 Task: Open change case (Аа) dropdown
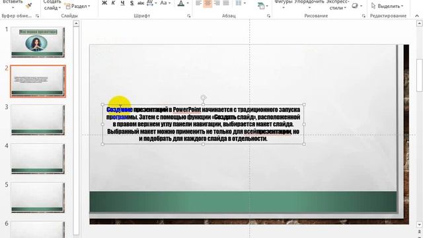point(165,3)
